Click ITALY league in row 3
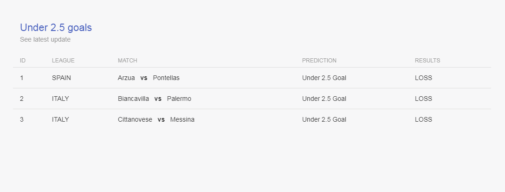 (x=60, y=119)
